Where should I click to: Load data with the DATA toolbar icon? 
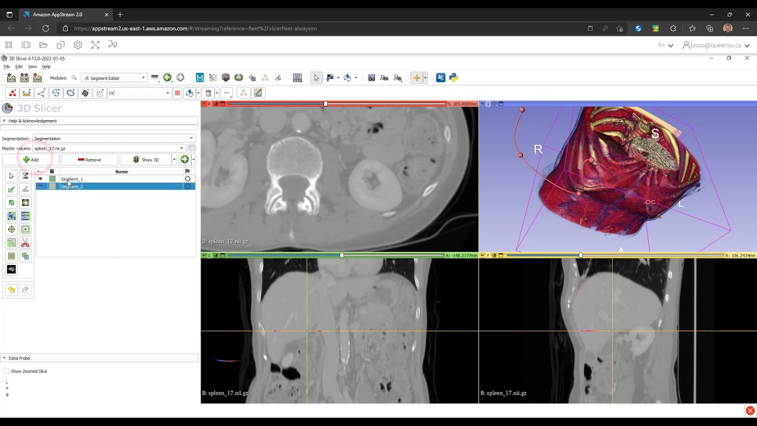[x=11, y=78]
